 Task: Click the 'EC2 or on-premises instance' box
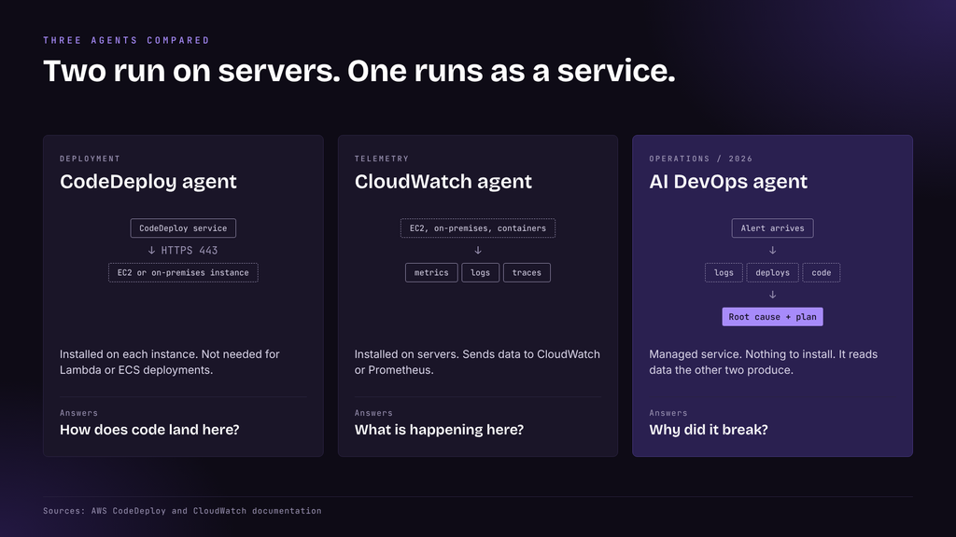[183, 273]
